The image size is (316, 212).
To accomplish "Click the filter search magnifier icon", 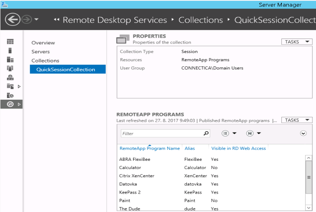I will tap(206, 133).
